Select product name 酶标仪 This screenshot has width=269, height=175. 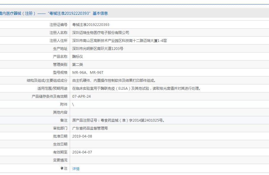(77, 56)
